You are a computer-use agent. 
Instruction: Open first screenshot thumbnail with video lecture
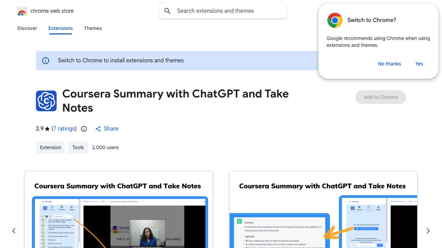click(118, 210)
